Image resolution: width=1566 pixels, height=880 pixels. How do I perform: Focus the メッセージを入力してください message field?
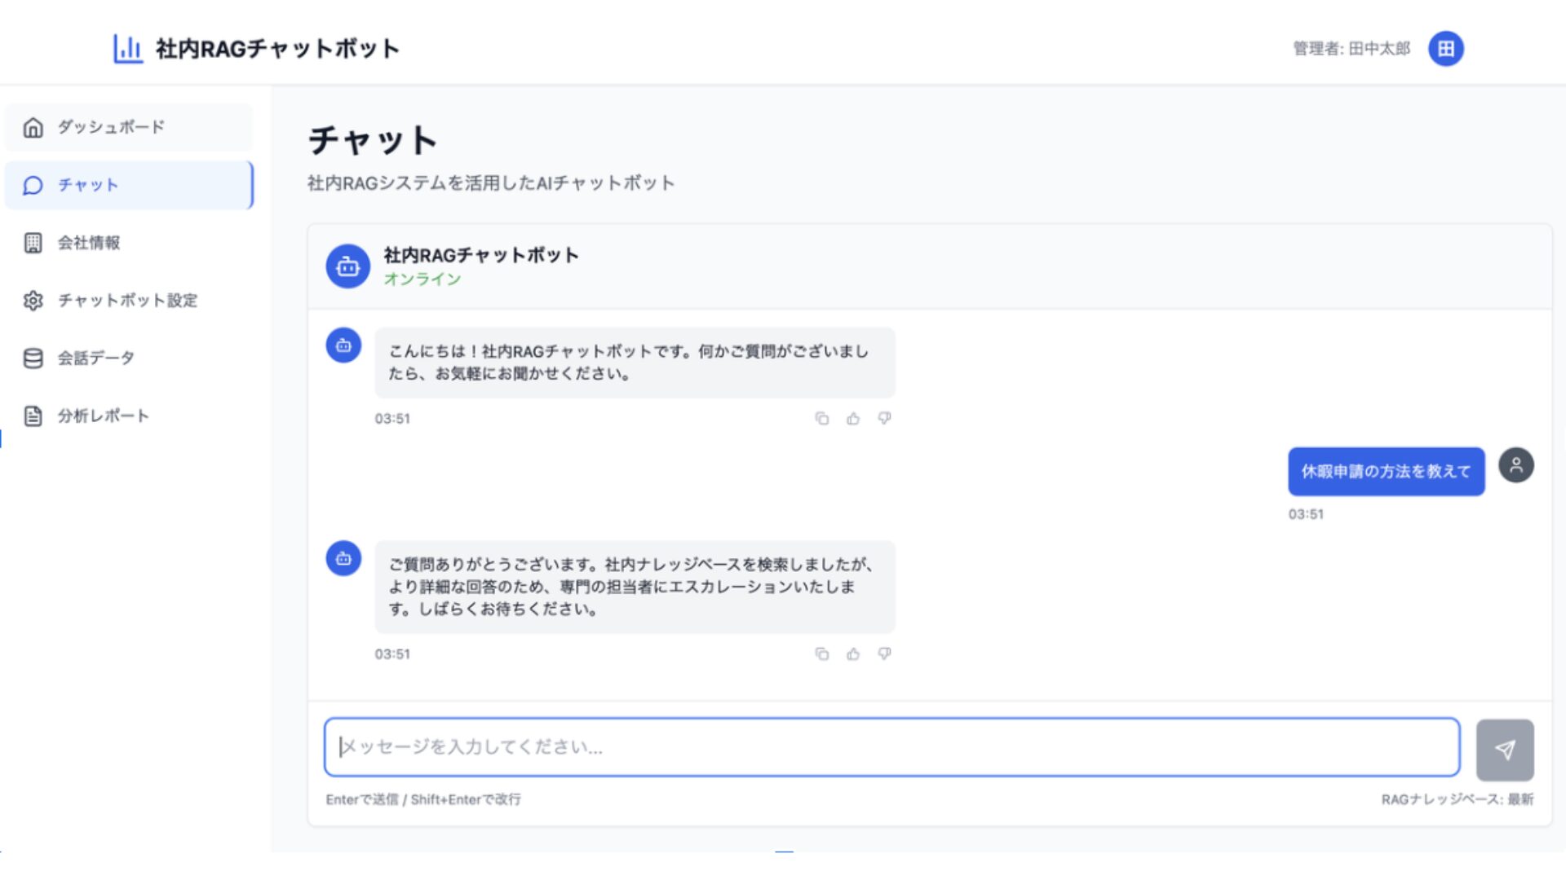point(891,747)
